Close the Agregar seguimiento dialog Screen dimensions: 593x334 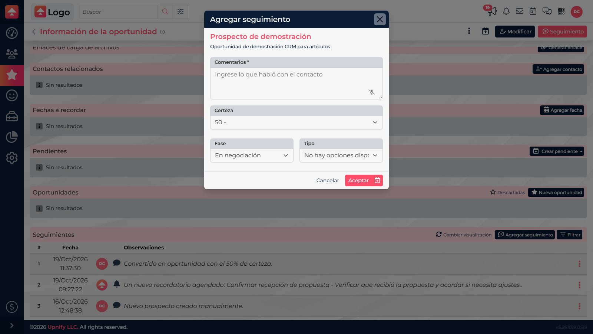pos(380,19)
